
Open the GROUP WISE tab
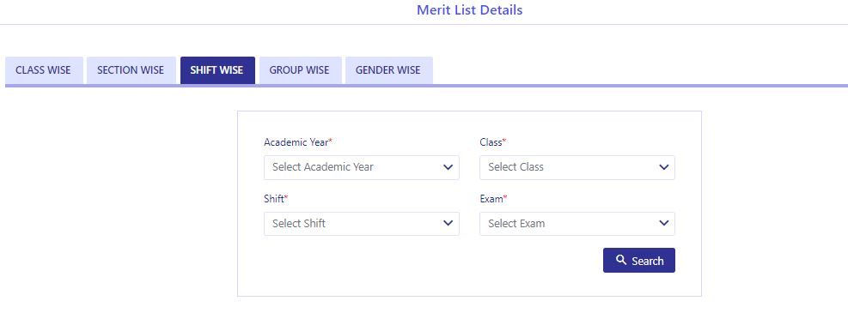click(x=300, y=70)
